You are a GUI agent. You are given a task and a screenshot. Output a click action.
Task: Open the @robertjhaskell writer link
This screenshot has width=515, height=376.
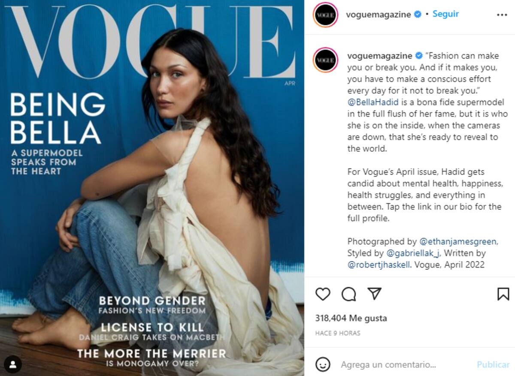(x=379, y=265)
